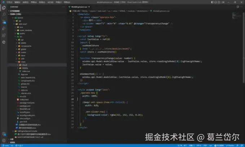245x147 pixels.
Task: Click the line and column indicator
Action: coord(182,146)
